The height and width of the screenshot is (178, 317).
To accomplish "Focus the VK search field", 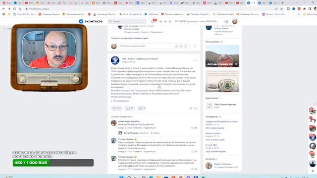I will pos(127,21).
